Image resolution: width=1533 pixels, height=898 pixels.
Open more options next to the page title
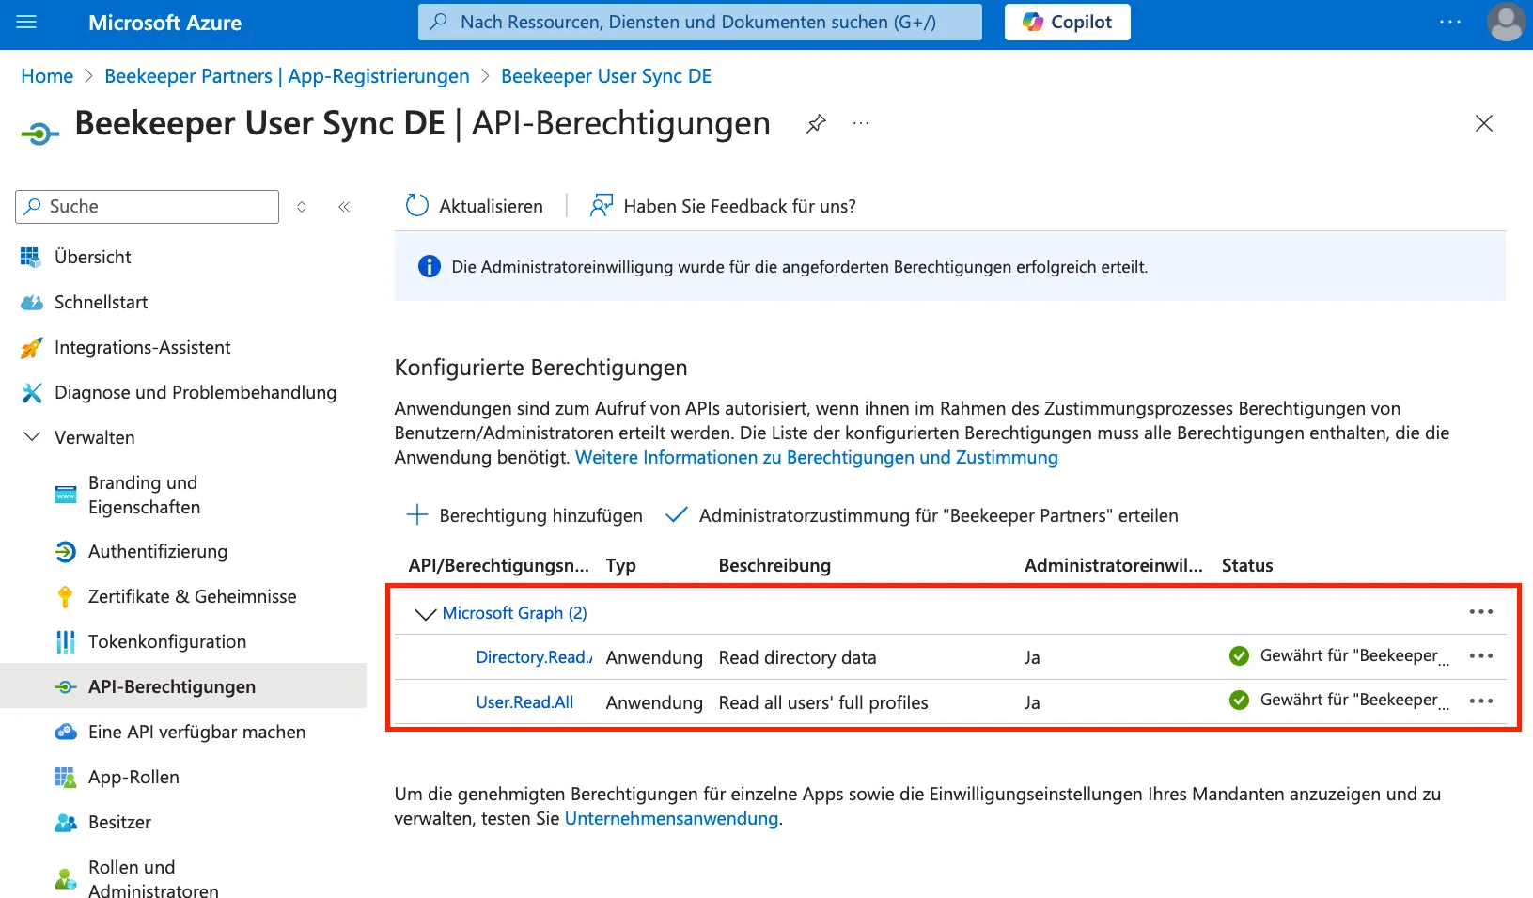pyautogui.click(x=861, y=123)
